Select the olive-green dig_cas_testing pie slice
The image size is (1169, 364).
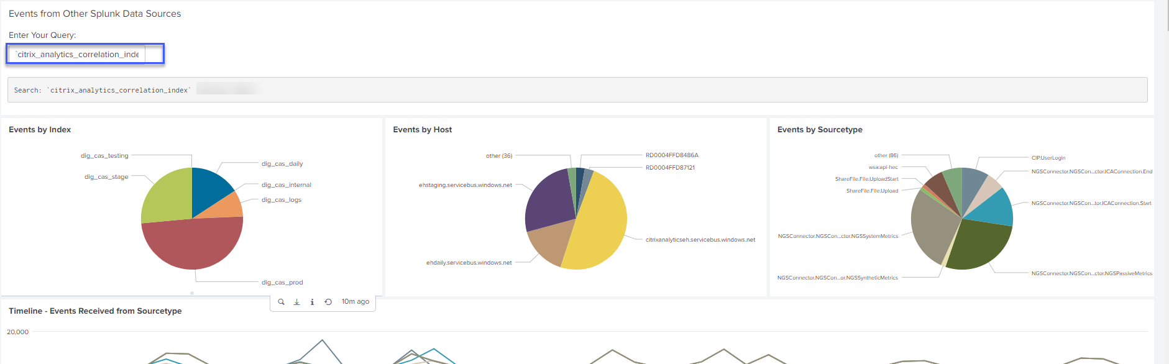point(168,196)
